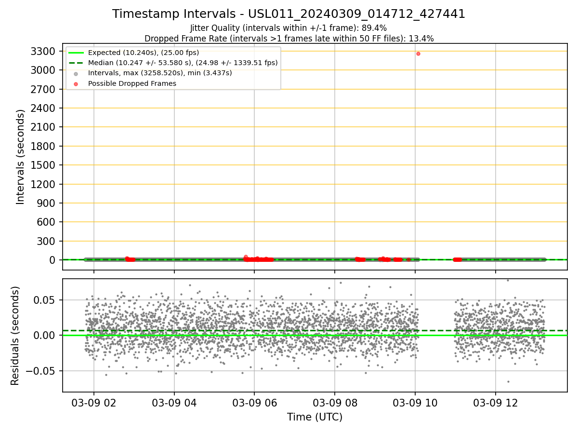Click the x-axis tick label '03-09 10'
This screenshot has width=578, height=434.
[415, 403]
